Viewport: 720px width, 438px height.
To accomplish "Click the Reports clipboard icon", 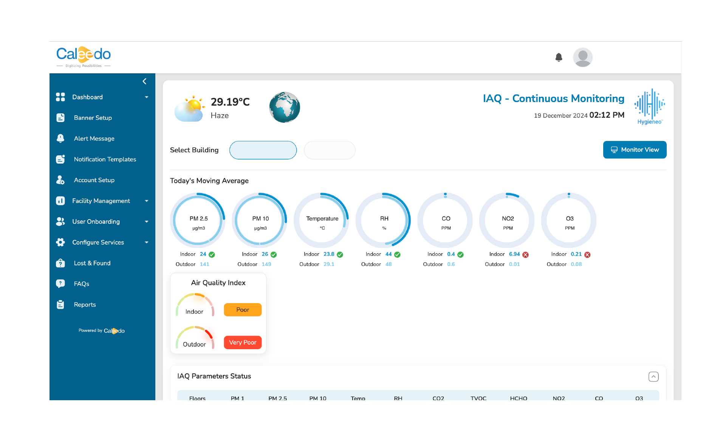I will (60, 305).
